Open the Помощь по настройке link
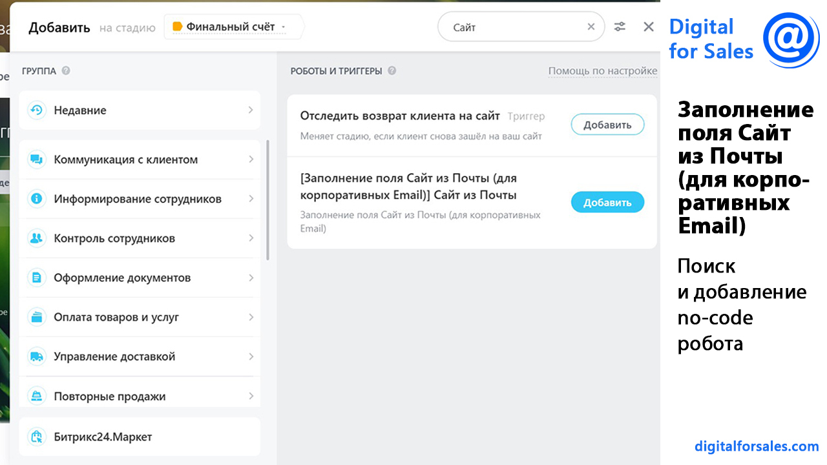This screenshot has height=465, width=827. (x=602, y=71)
